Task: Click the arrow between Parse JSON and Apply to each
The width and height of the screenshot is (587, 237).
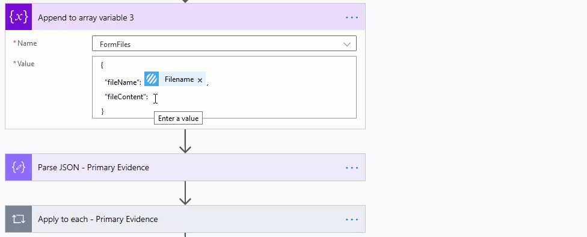Action: 185,193
